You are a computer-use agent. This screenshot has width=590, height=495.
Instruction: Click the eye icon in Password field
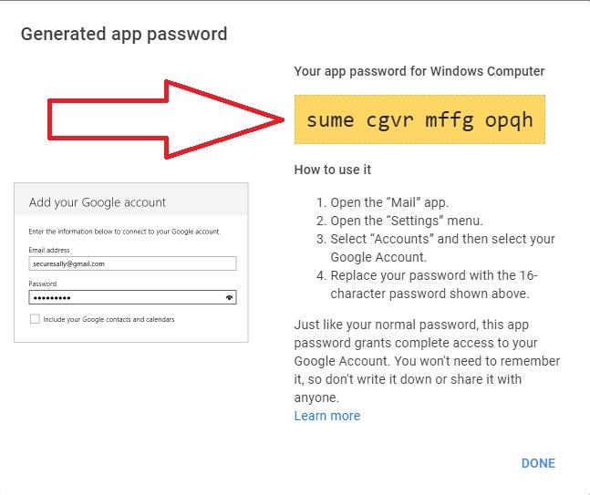(229, 297)
